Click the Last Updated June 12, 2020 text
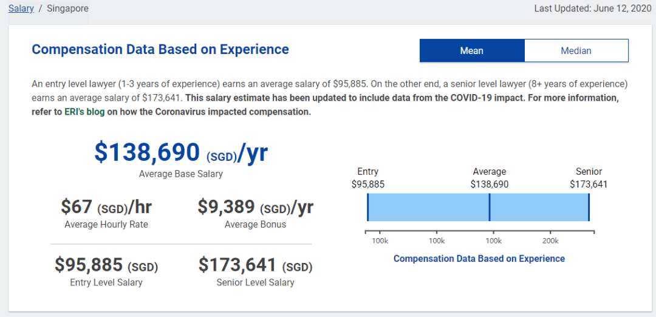The width and height of the screenshot is (656, 317). click(593, 9)
